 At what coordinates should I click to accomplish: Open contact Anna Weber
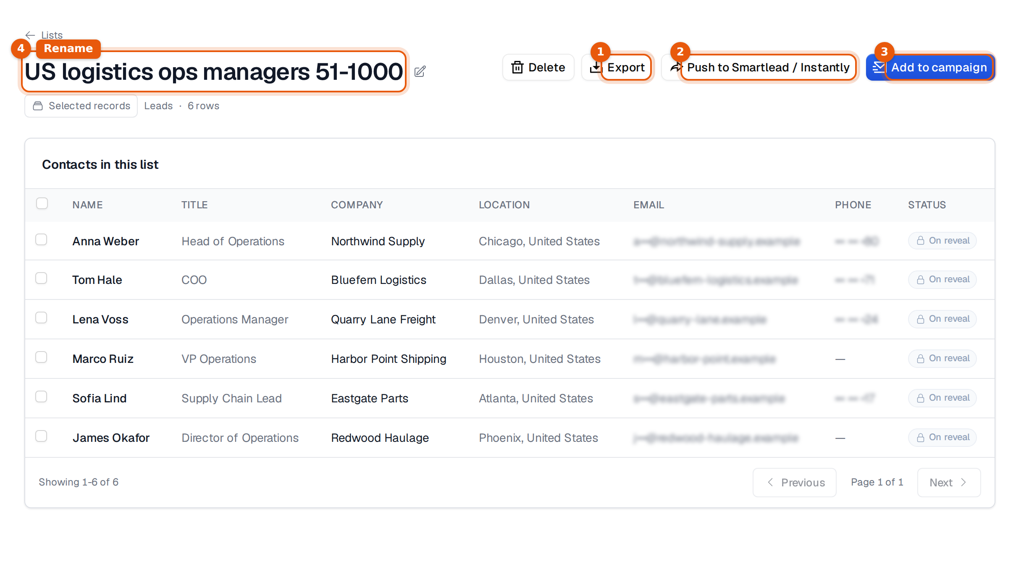click(x=105, y=241)
